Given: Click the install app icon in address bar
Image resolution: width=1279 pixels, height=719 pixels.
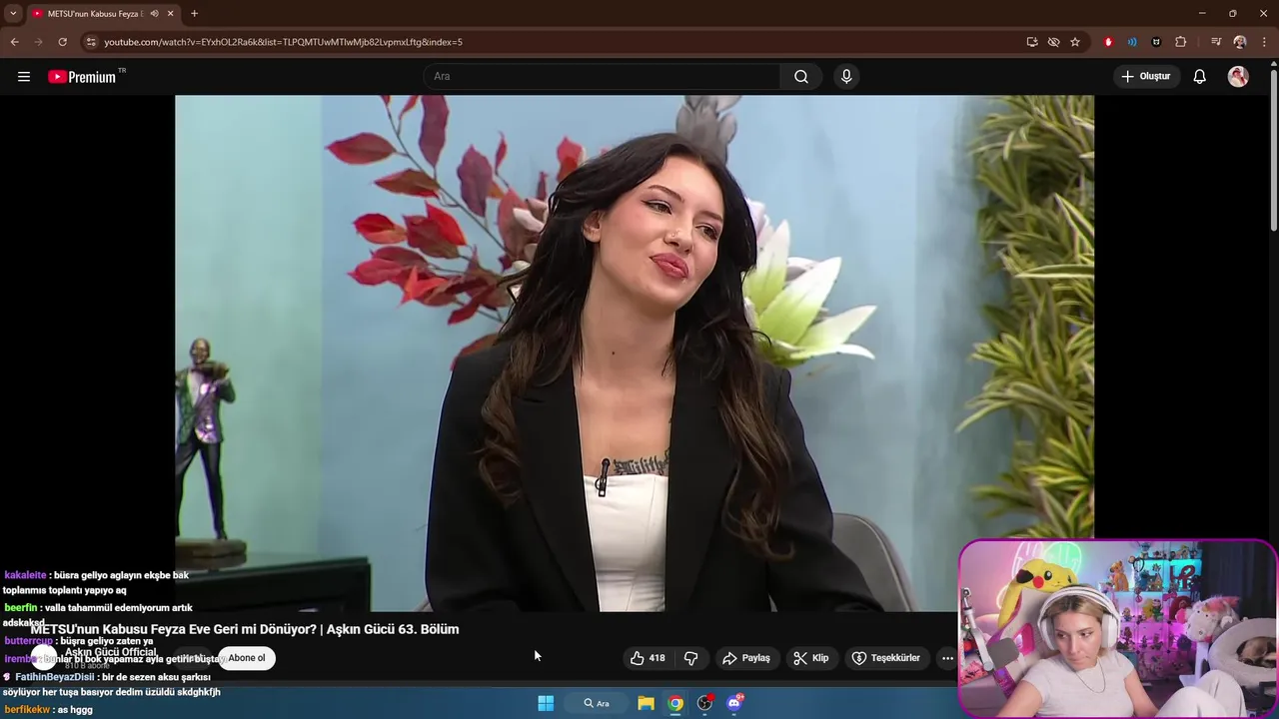Looking at the screenshot, I should point(1032,42).
